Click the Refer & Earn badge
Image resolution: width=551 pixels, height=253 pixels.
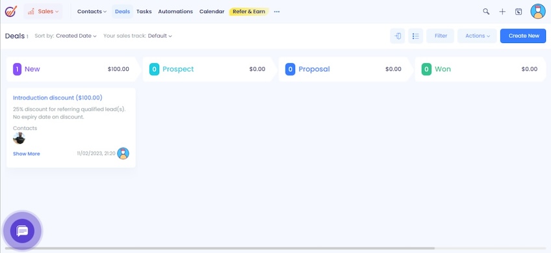pyautogui.click(x=249, y=11)
